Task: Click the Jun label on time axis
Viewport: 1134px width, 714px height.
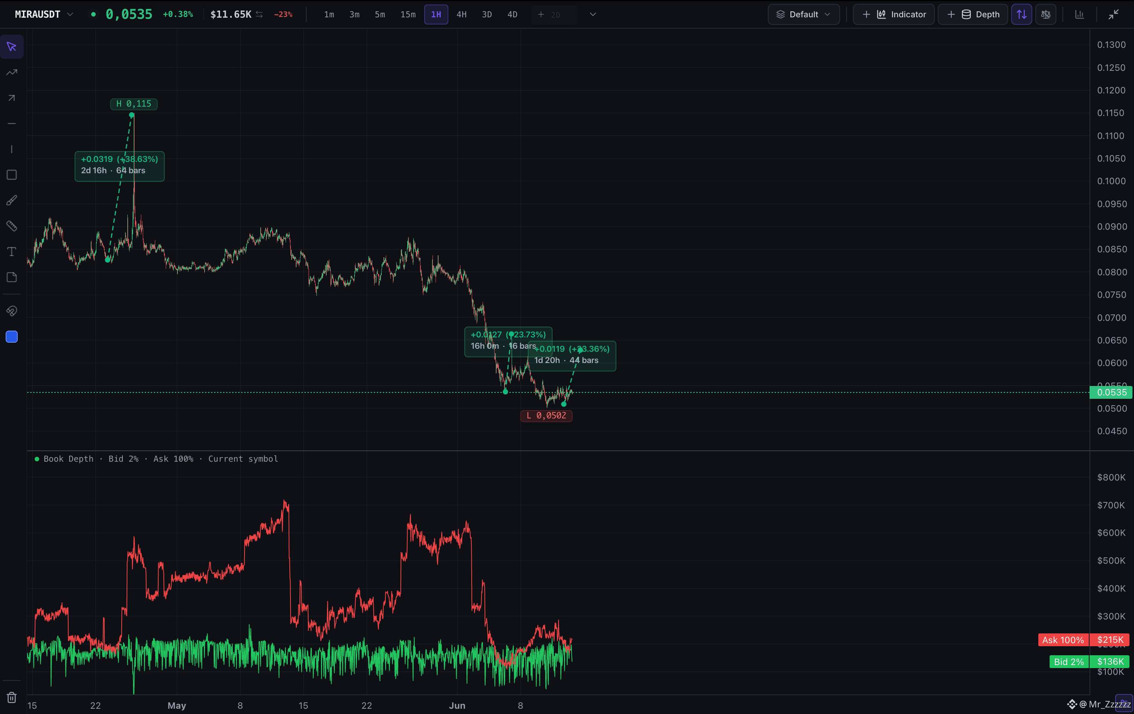Action: click(457, 706)
